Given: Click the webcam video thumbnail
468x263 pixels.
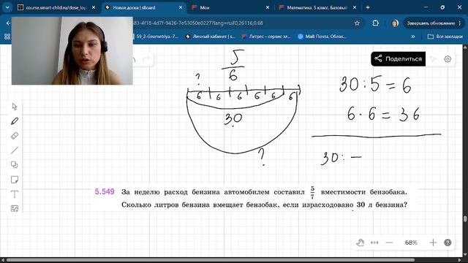Looking at the screenshot, I should click(x=72, y=51).
